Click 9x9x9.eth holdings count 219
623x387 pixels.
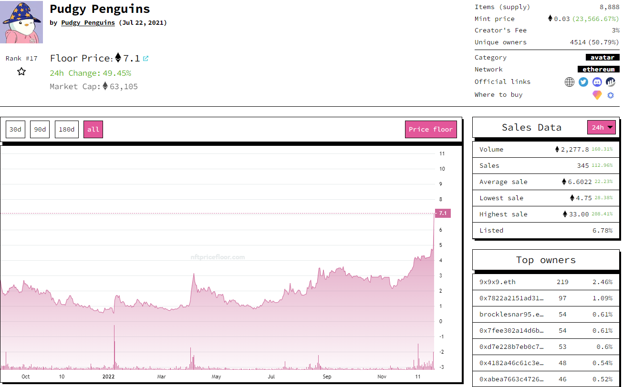[562, 282]
